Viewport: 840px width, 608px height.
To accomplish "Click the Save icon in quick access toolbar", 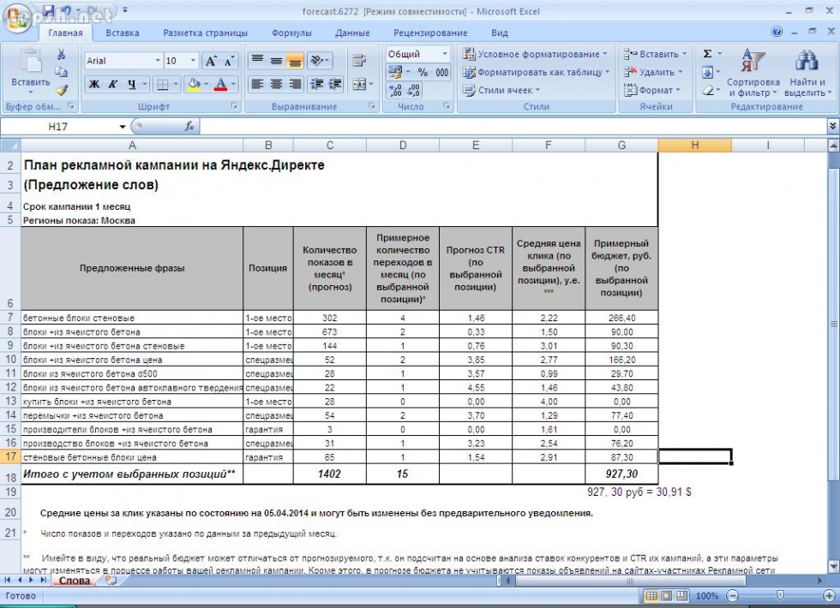I will click(x=49, y=11).
